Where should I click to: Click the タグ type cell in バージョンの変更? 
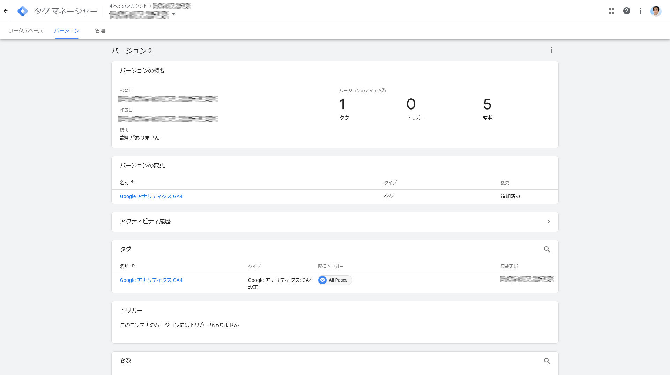(389, 196)
